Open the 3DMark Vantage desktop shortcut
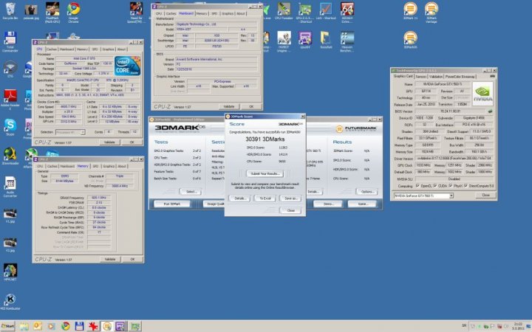532x332 pixels. [x=432, y=13]
